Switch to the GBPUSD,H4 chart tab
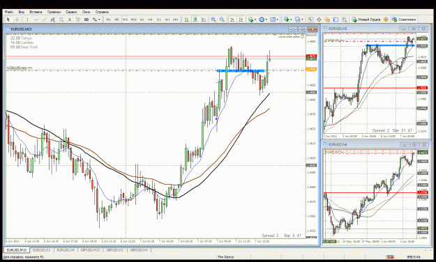436x262 pixels. [x=139, y=250]
